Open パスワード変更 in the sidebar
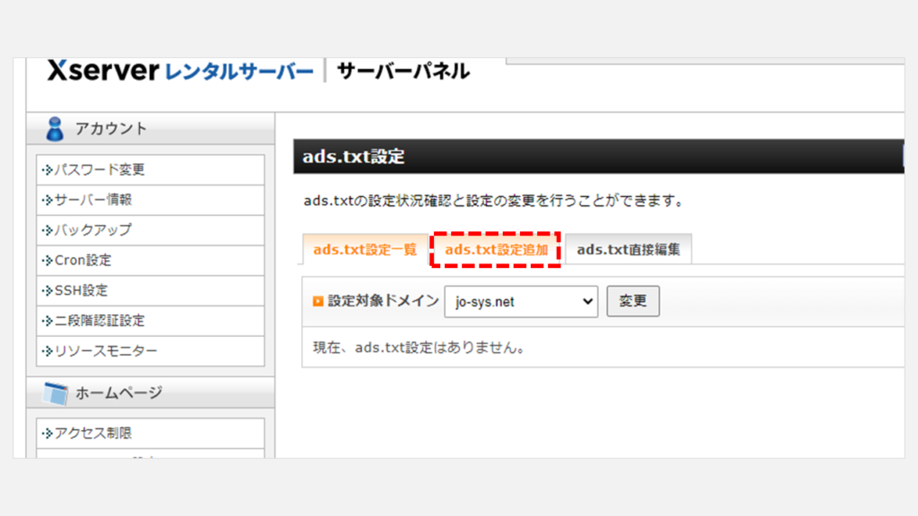 point(151,169)
